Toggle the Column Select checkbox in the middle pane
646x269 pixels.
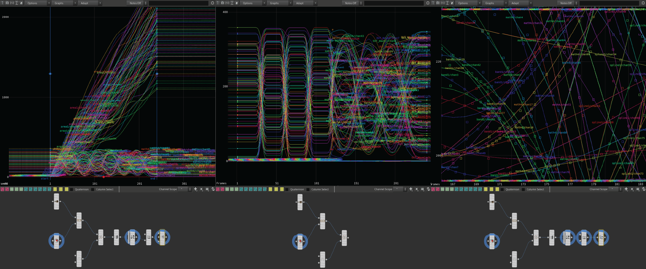pyautogui.click(x=308, y=189)
